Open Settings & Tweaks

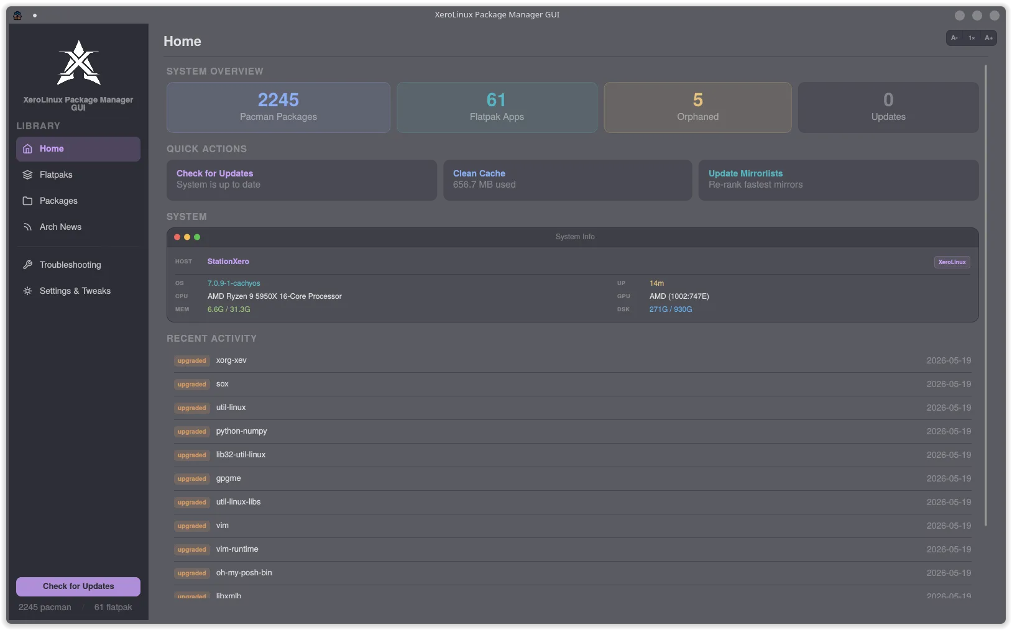click(78, 291)
